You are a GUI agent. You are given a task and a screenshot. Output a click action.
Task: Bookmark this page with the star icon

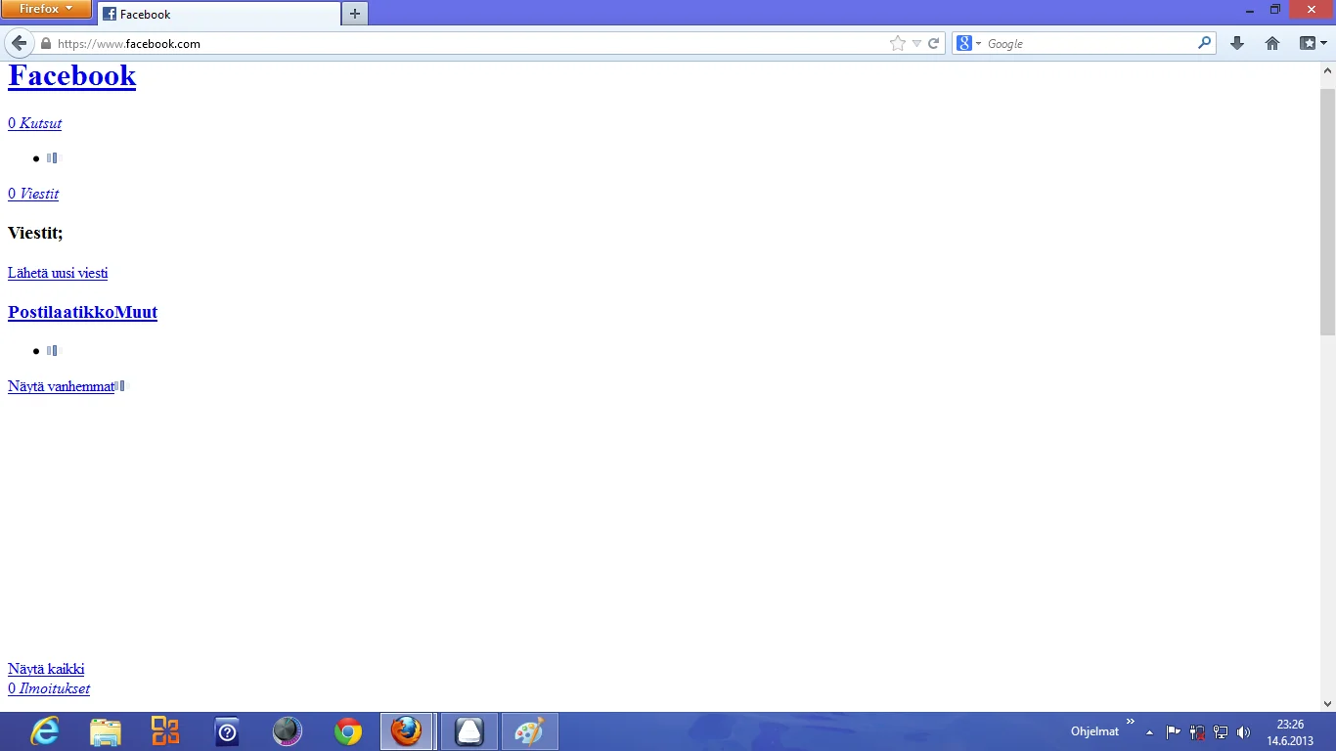[x=897, y=43]
